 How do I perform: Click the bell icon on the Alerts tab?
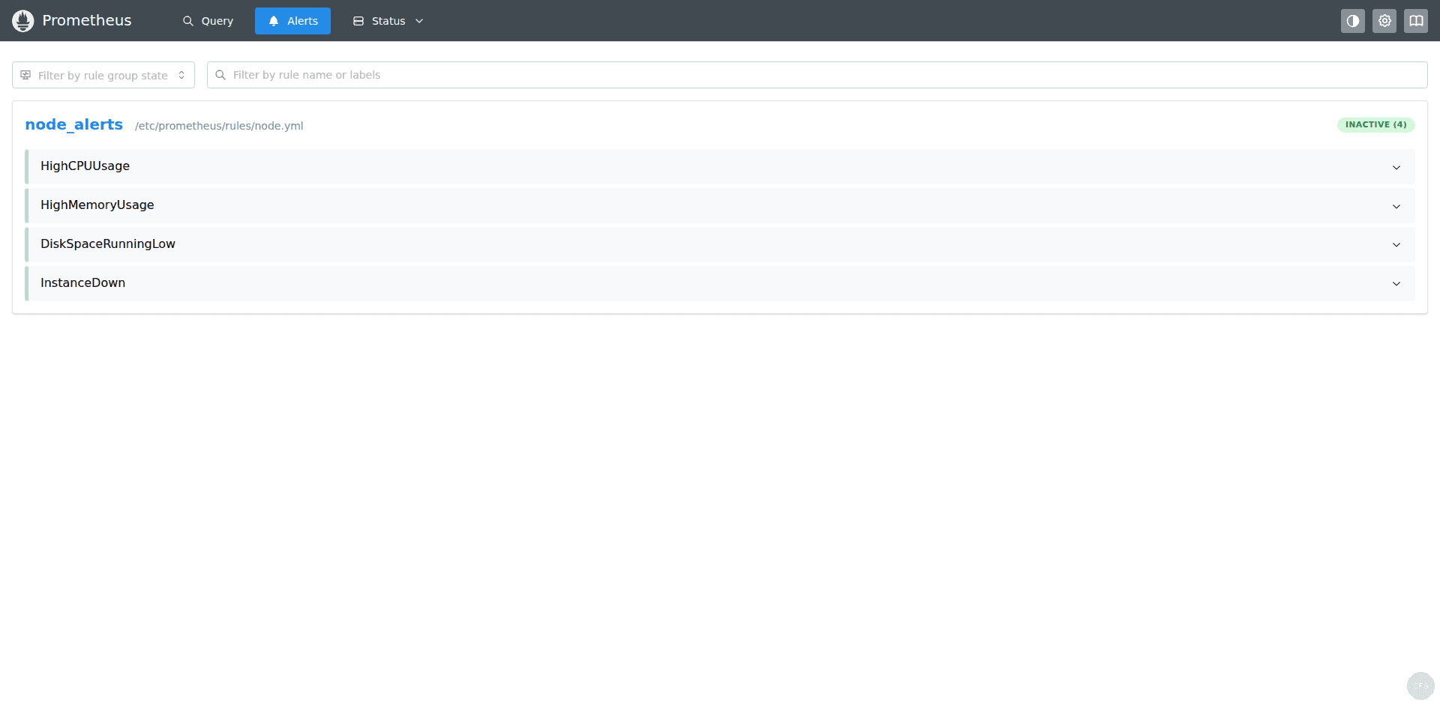272,20
